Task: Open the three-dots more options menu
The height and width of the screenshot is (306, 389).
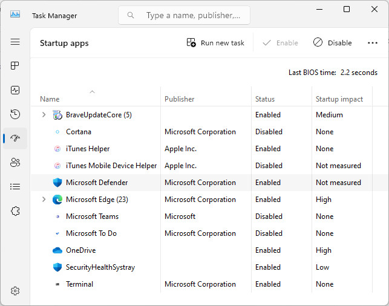Action: [x=373, y=43]
